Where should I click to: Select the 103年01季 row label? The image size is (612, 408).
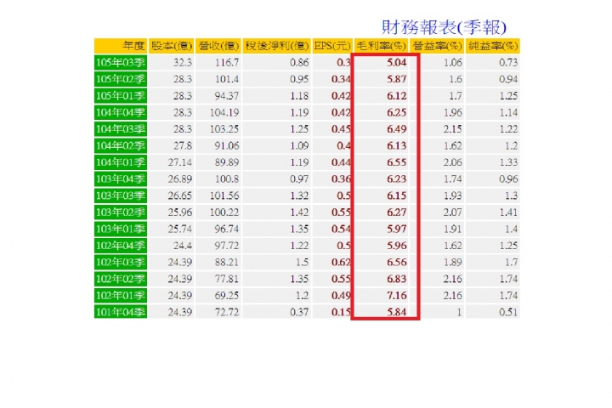click(x=121, y=229)
